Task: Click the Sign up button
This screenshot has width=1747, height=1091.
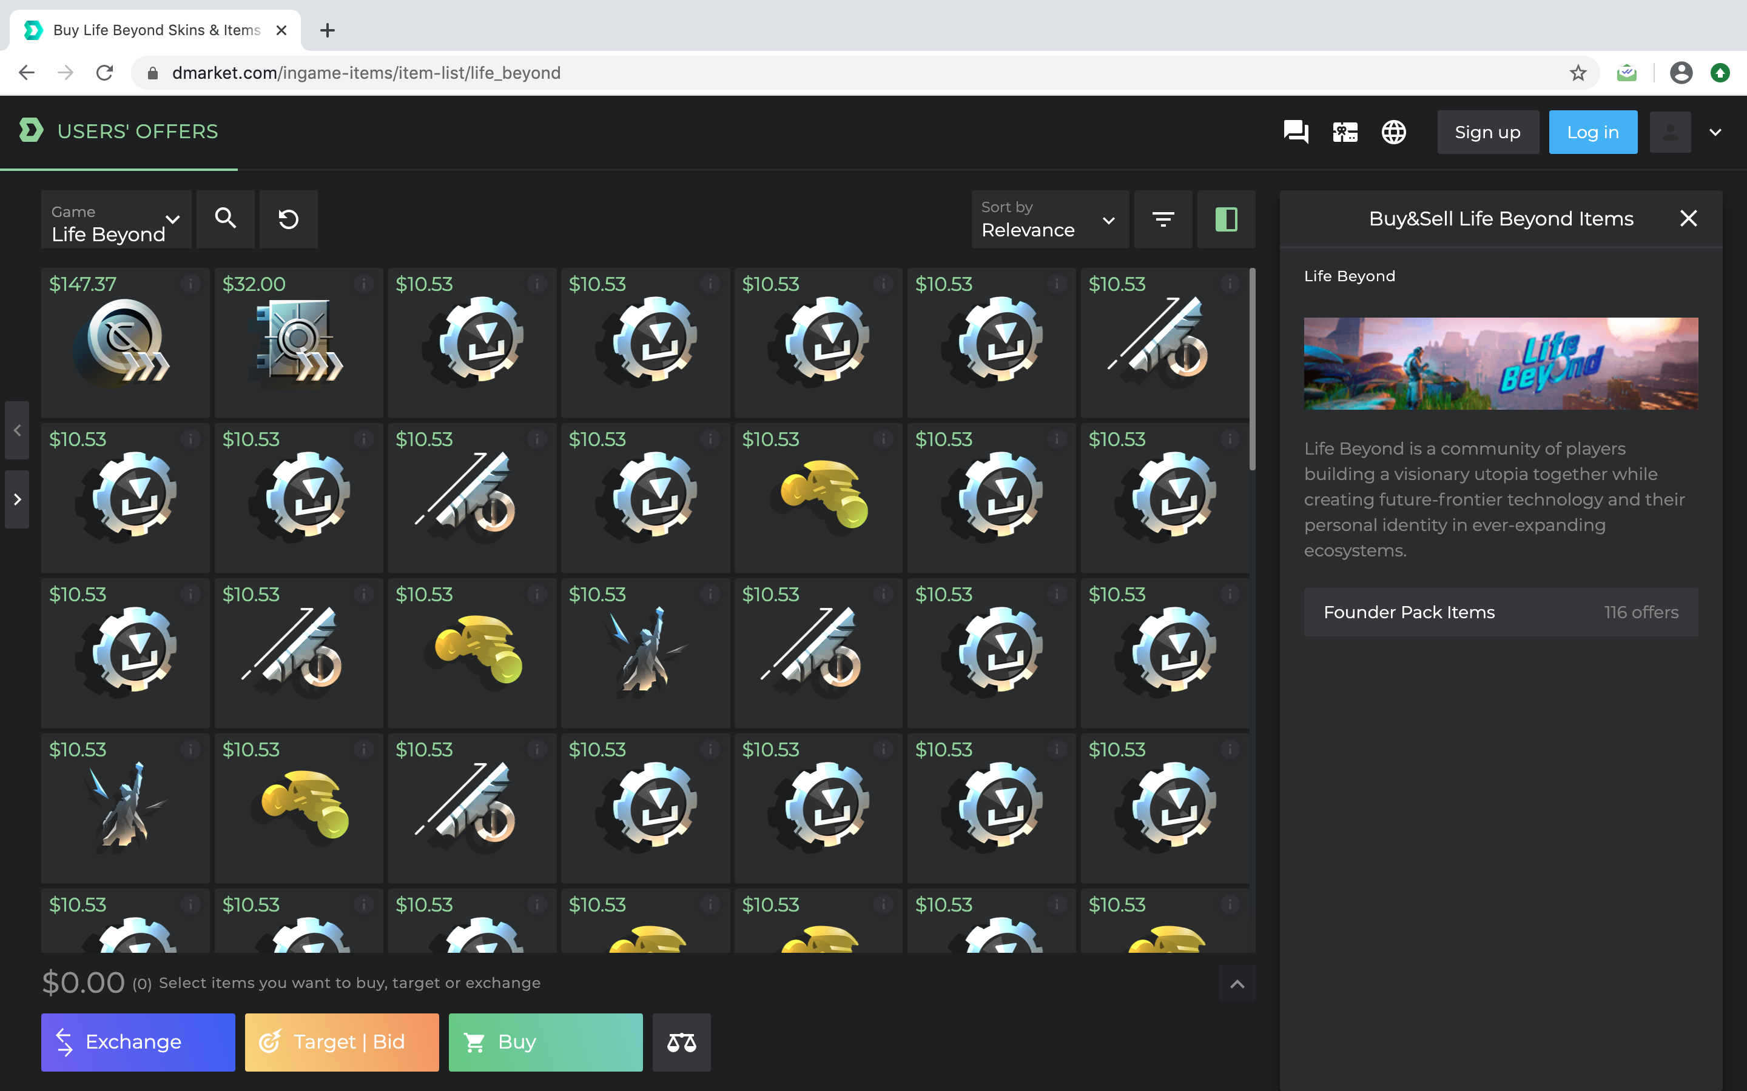Action: 1488,132
